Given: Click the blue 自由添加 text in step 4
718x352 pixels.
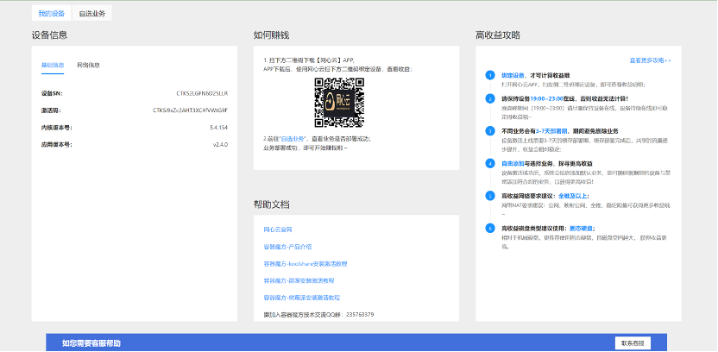Looking at the screenshot, I should coord(513,163).
